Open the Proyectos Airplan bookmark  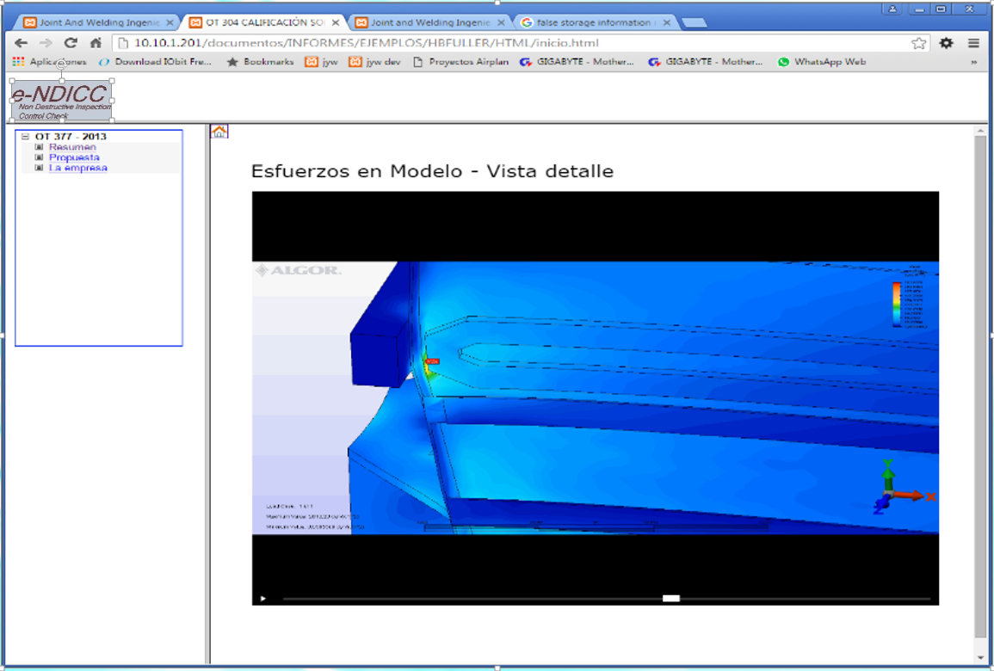coord(460,62)
